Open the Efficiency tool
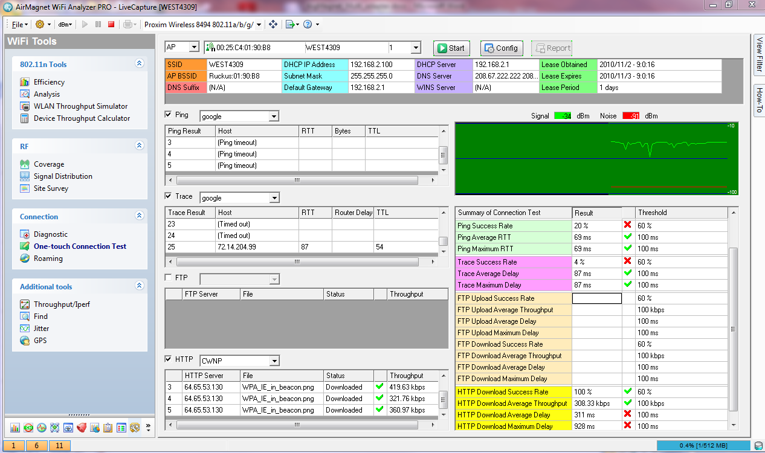This screenshot has height=453, width=765. point(49,82)
